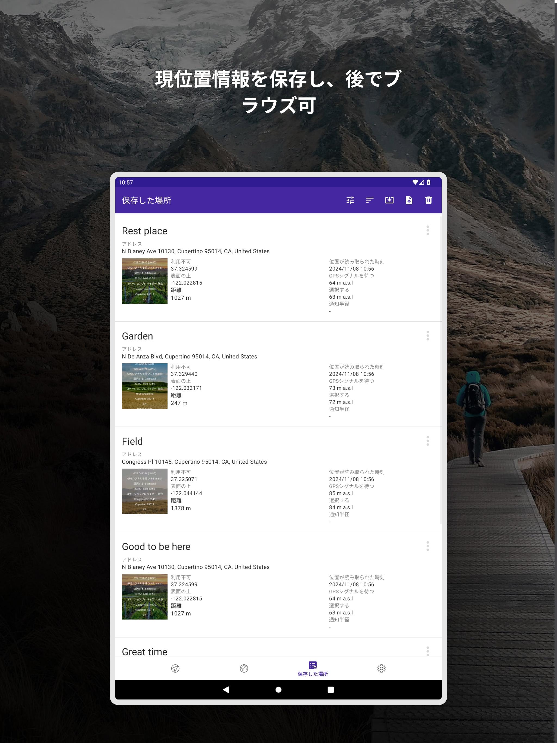The image size is (557, 743).
Task: Tap longitude -122.044144 in Field
Action: [187, 493]
